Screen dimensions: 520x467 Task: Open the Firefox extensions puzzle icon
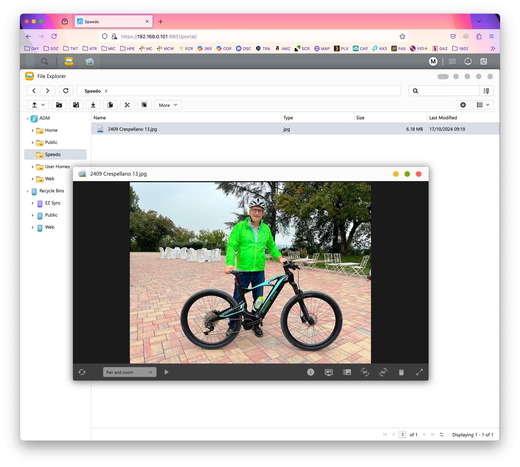click(x=479, y=36)
